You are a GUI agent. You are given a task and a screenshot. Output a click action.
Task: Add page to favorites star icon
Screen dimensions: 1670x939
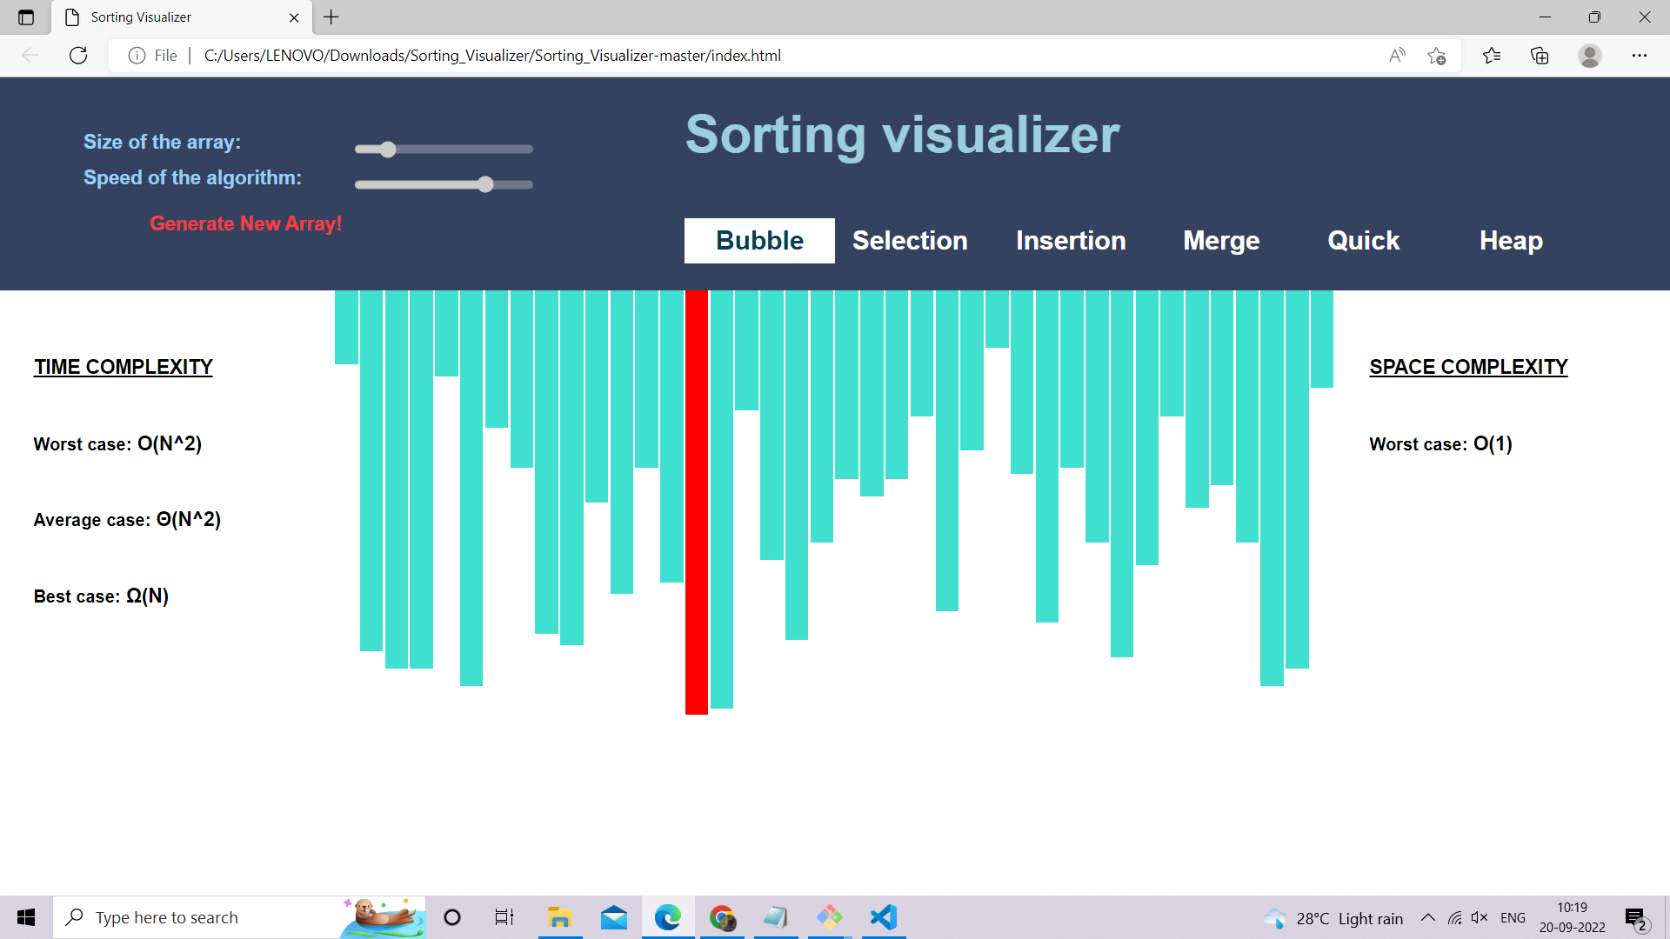[x=1436, y=56]
